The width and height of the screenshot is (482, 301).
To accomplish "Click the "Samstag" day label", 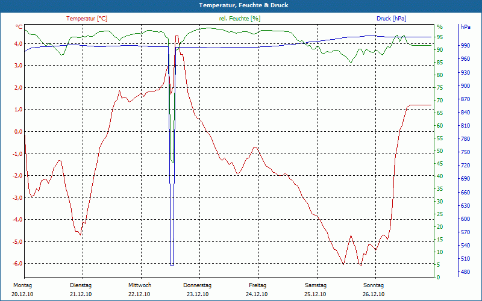I will click(x=315, y=285).
